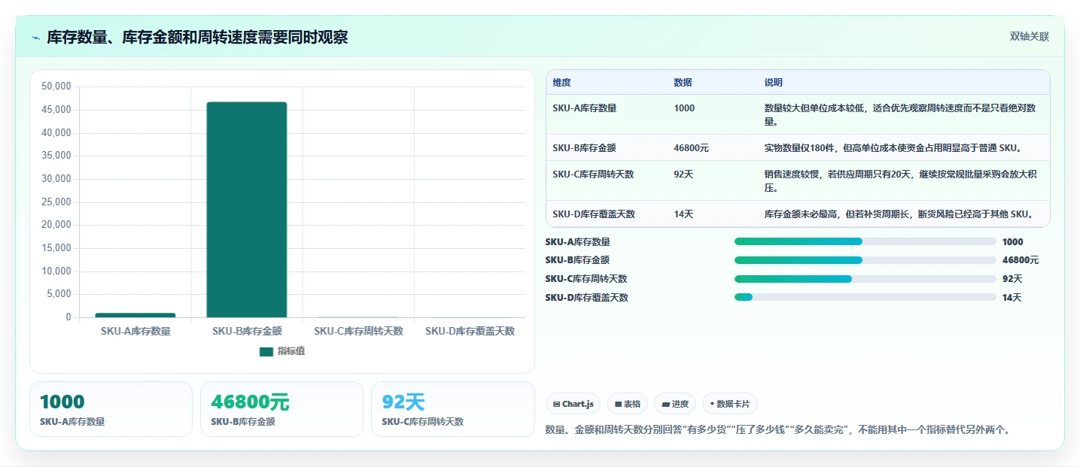Click the 进度 tag chip
Viewport: 1080px width, 467px height.
click(x=675, y=404)
